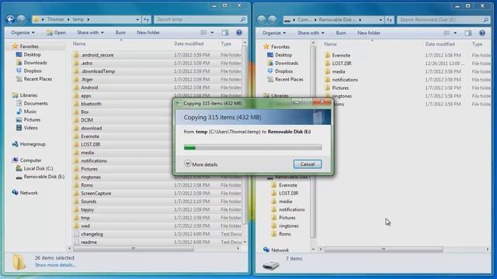Click Forward arrow in Removable Disk window
The image size is (497, 279).
point(273,19)
